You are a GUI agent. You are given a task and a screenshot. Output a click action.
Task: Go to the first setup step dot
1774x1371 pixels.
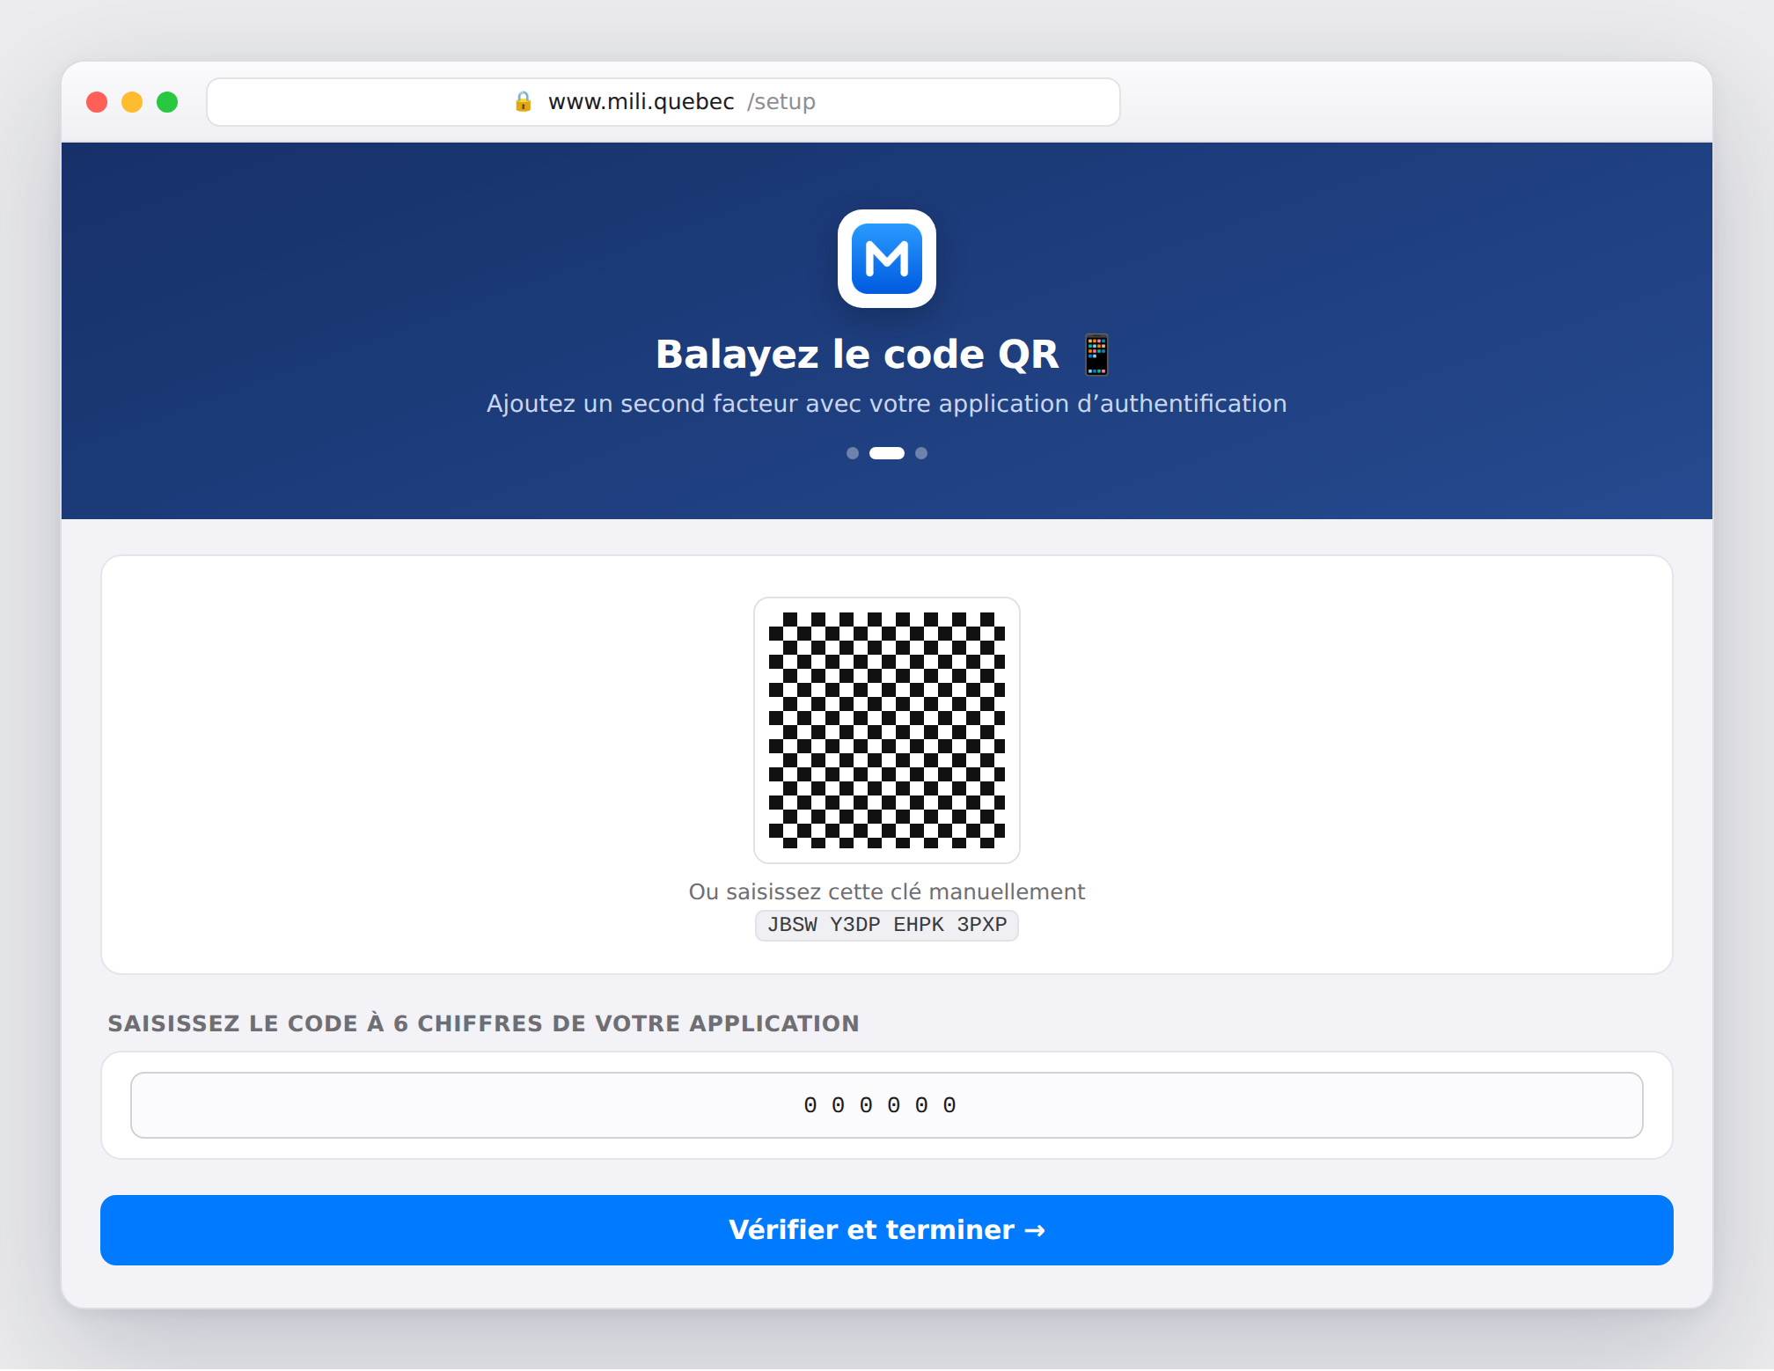pyautogui.click(x=852, y=453)
